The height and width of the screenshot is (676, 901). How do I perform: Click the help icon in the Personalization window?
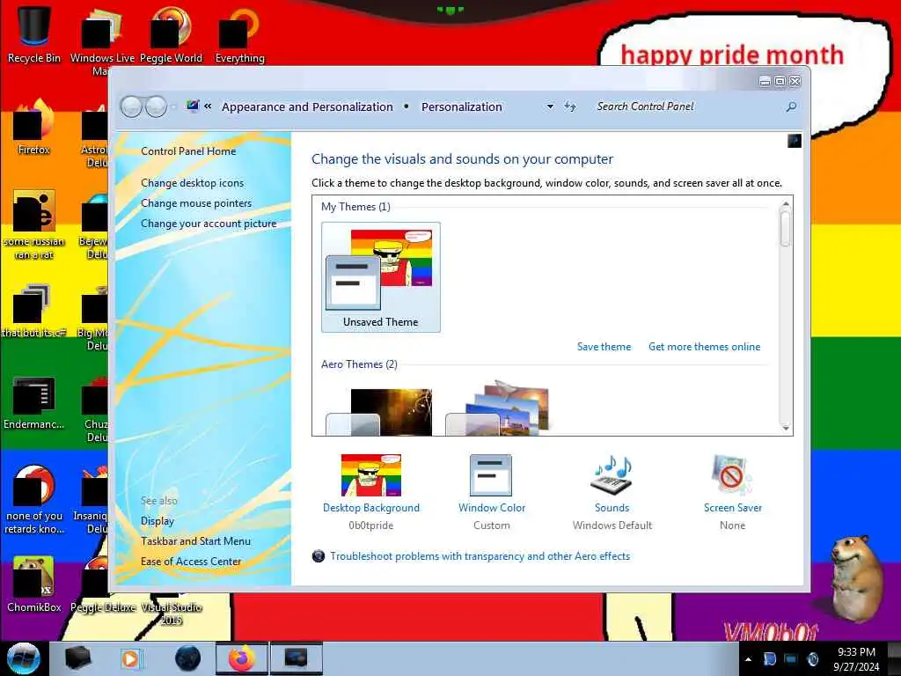[795, 141]
